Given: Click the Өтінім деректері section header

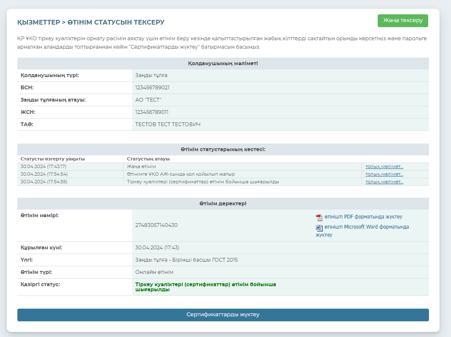Looking at the screenshot, I should point(223,204).
